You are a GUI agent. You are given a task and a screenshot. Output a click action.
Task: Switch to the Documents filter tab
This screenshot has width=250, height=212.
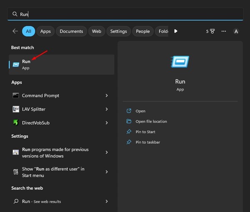71,31
